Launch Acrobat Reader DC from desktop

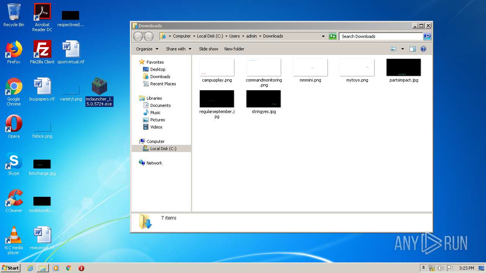coord(42,17)
